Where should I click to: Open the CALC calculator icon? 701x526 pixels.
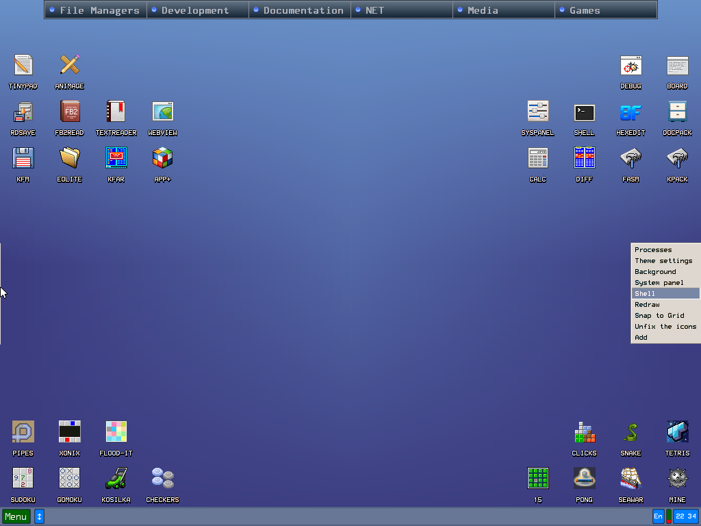[537, 158]
